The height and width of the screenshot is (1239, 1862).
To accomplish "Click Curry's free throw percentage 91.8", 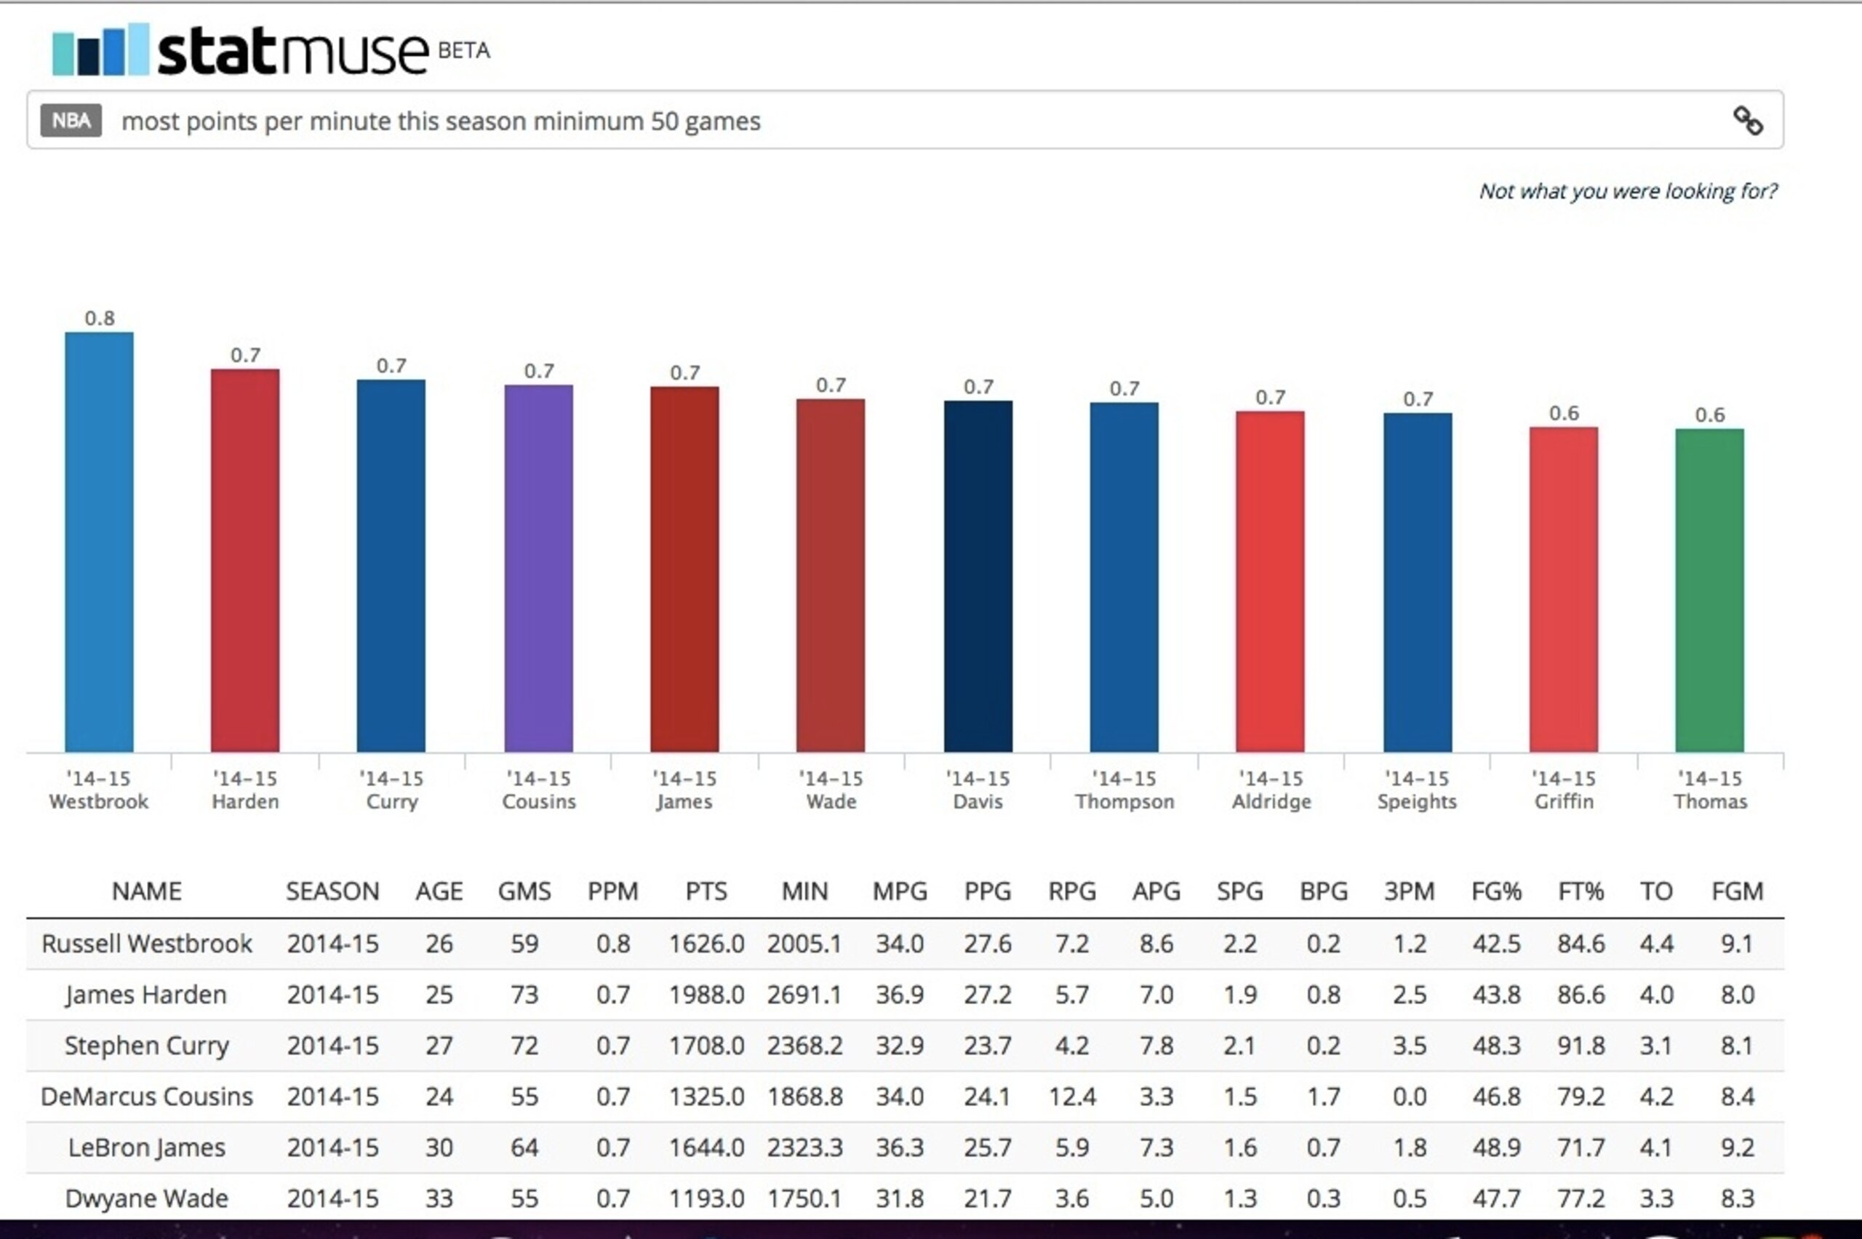I will coord(1581,1046).
